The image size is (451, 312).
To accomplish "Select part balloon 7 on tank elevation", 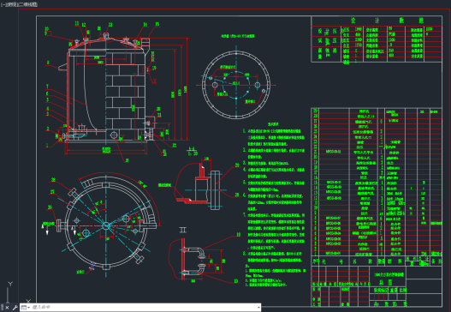I will click(x=47, y=87).
